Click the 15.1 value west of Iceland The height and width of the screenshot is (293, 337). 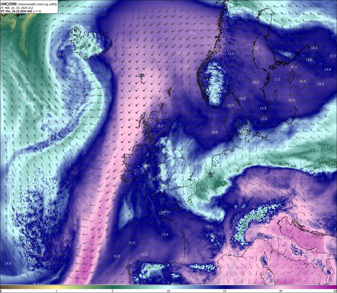tap(61, 54)
